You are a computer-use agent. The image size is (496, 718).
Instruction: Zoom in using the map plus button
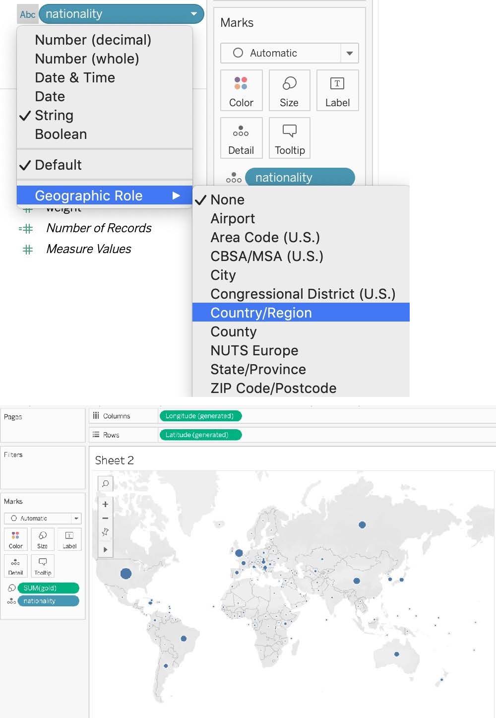[x=105, y=504]
